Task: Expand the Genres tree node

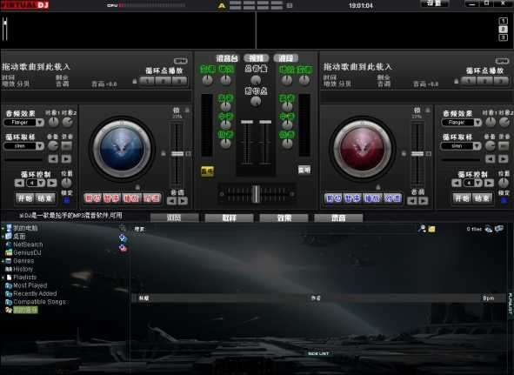Action: (x=3, y=261)
